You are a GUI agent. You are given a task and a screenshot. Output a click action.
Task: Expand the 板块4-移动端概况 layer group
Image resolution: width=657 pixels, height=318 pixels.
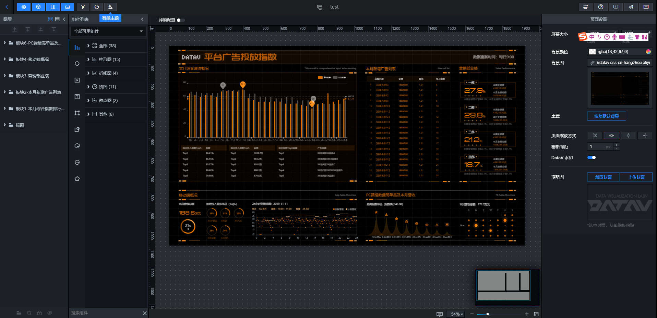5,59
